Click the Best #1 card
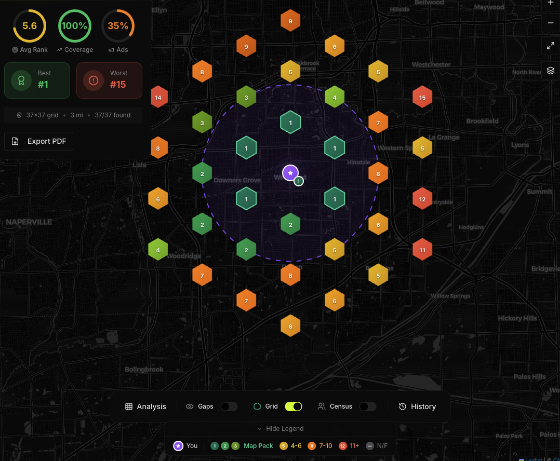 [x=37, y=80]
